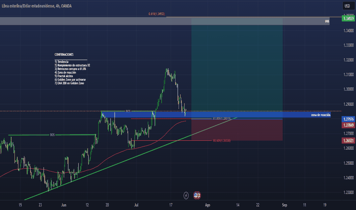Click the 22 date on time axis
Screen dimensions: 356x210
[x=258, y=205]
